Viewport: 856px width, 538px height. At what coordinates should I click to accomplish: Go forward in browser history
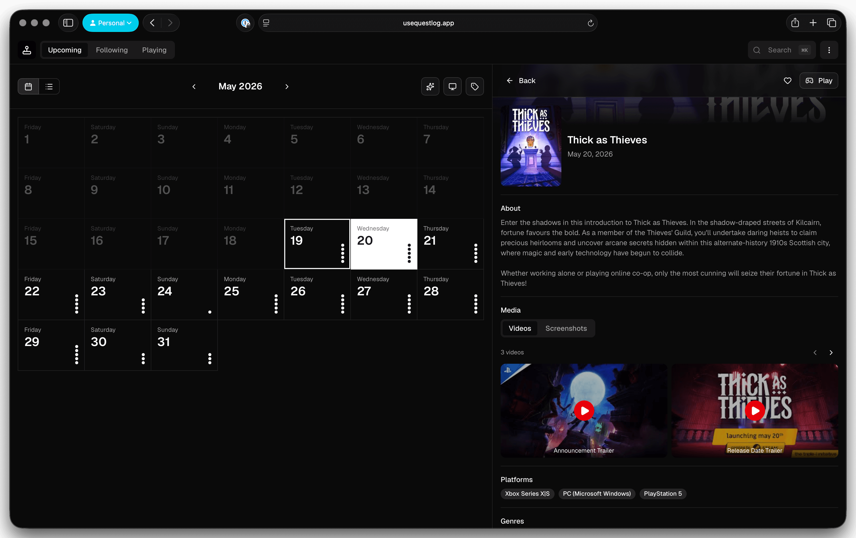(170, 23)
